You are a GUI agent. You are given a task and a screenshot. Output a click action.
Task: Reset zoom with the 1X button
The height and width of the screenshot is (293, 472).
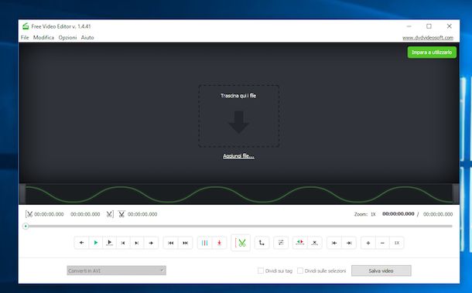pos(397,243)
